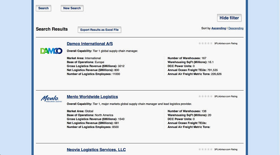Click Menlo's '3PLAdvisor.com Rating' label

[x=226, y=96]
